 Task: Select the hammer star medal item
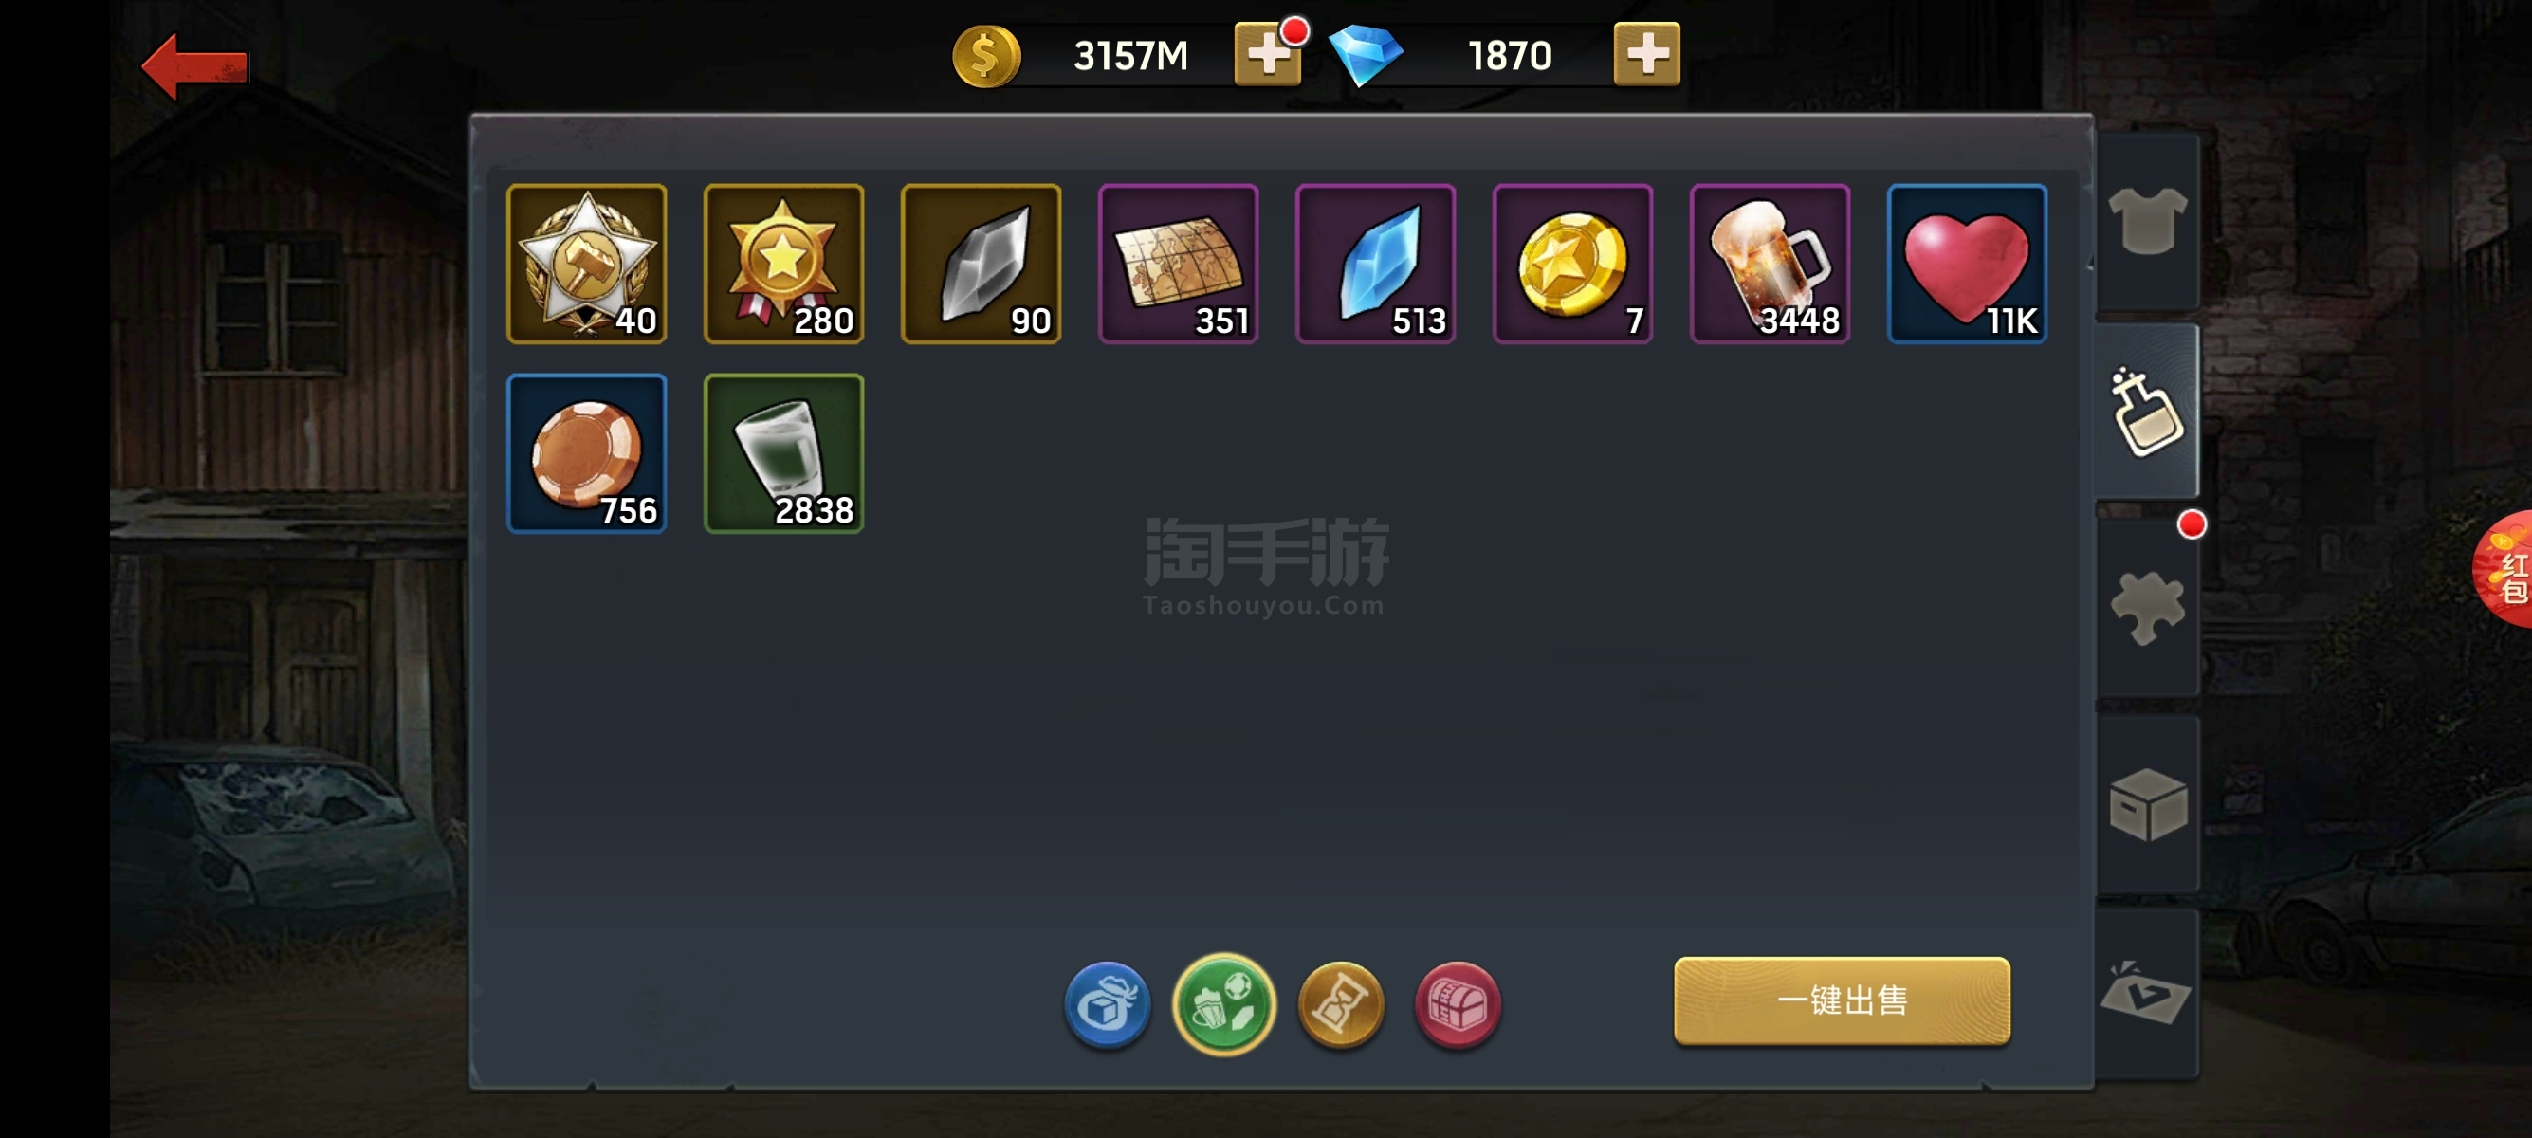click(587, 264)
